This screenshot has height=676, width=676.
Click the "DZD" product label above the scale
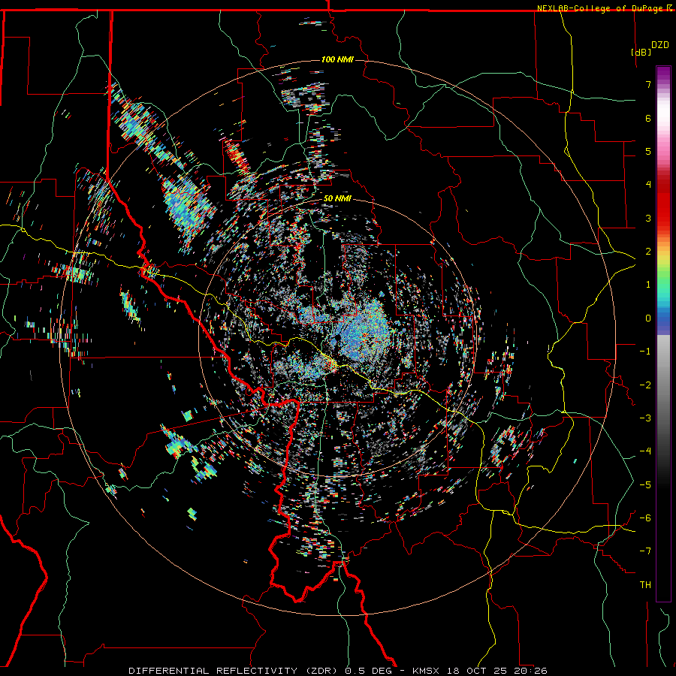(660, 45)
